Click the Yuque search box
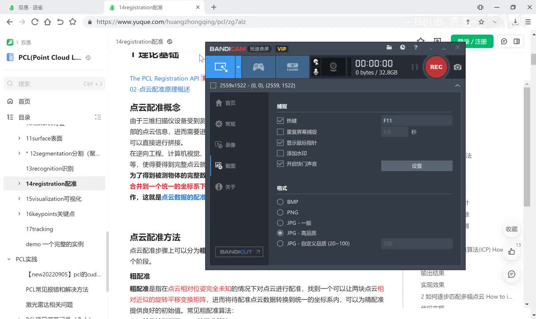536x319 pixels. 54,84
